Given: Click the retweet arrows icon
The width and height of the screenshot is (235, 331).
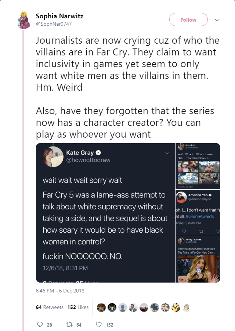Looking at the screenshot, I should point(69,324).
